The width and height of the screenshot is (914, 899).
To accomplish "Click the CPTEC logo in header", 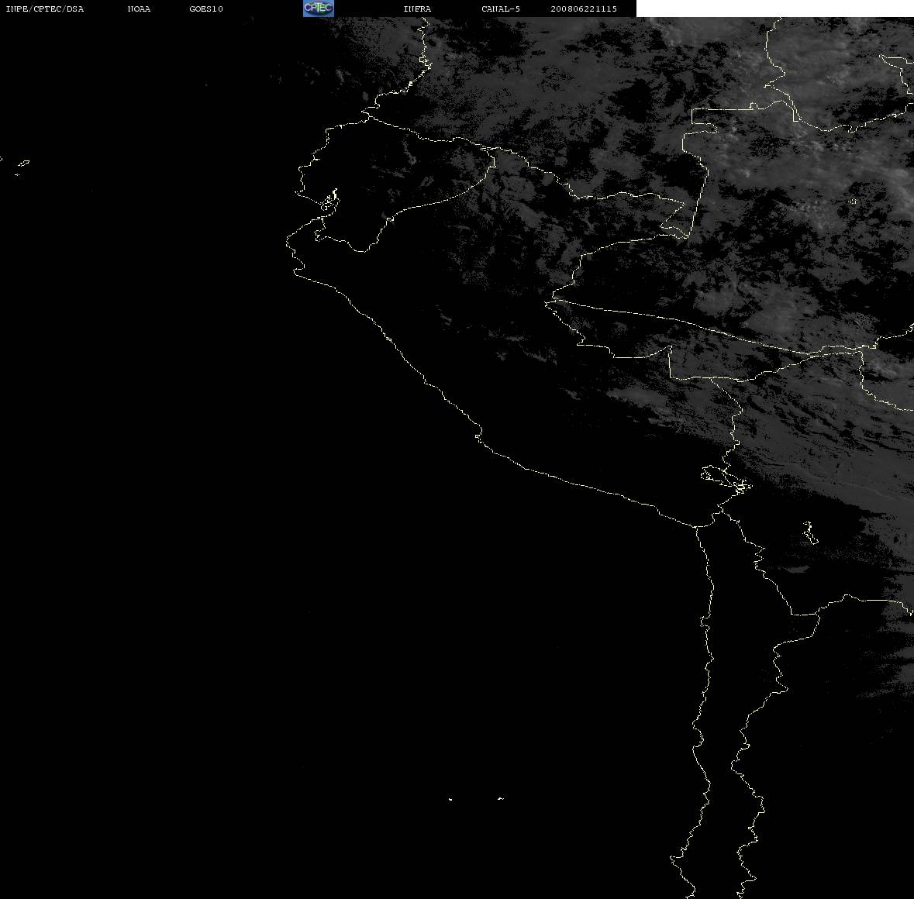I will tap(319, 9).
